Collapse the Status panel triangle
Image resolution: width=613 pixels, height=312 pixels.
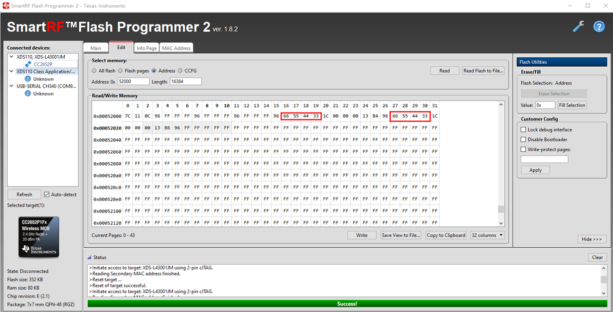tap(90, 257)
